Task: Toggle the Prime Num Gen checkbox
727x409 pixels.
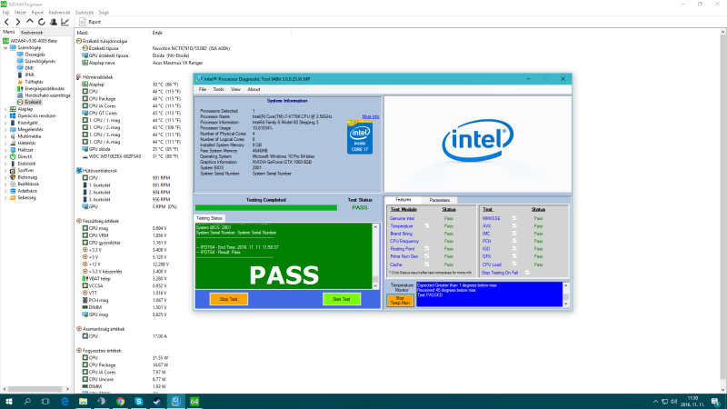Action: click(426, 256)
